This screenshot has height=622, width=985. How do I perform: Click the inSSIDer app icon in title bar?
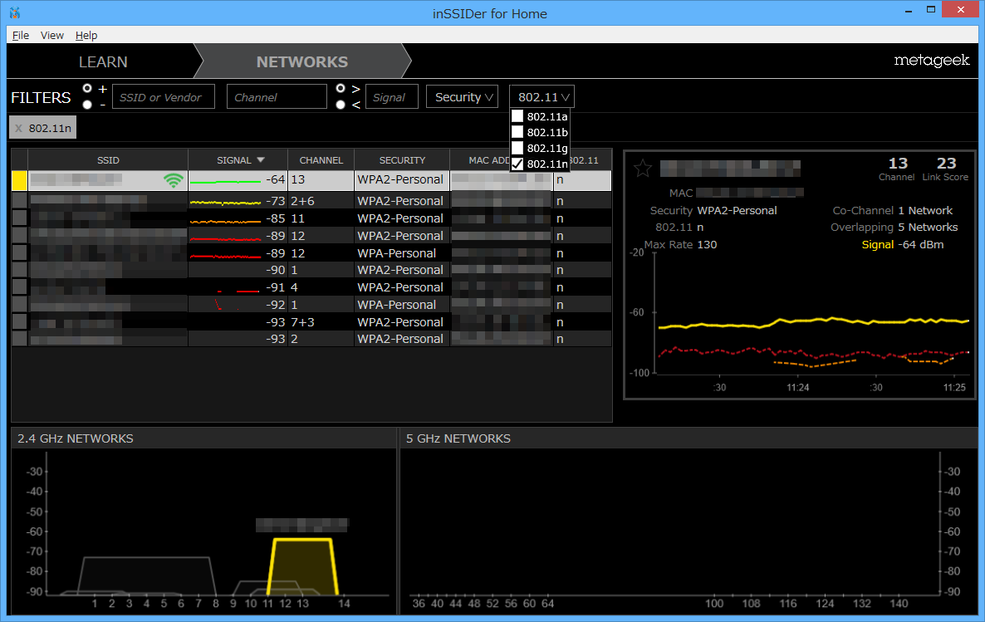[15, 12]
